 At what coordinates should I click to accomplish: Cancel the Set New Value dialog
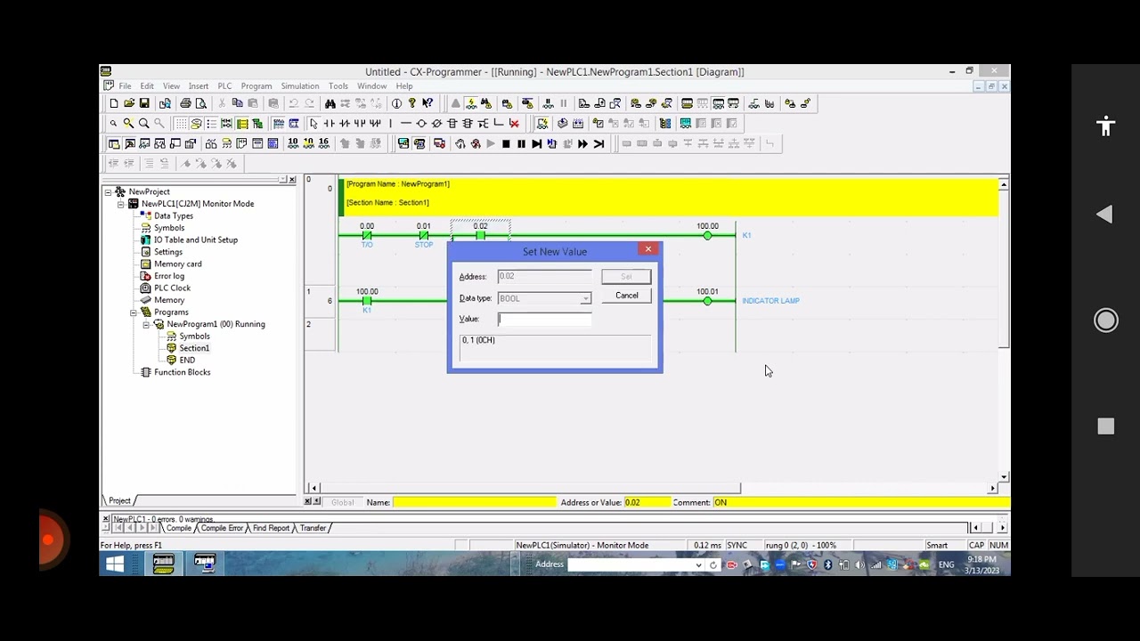626,296
